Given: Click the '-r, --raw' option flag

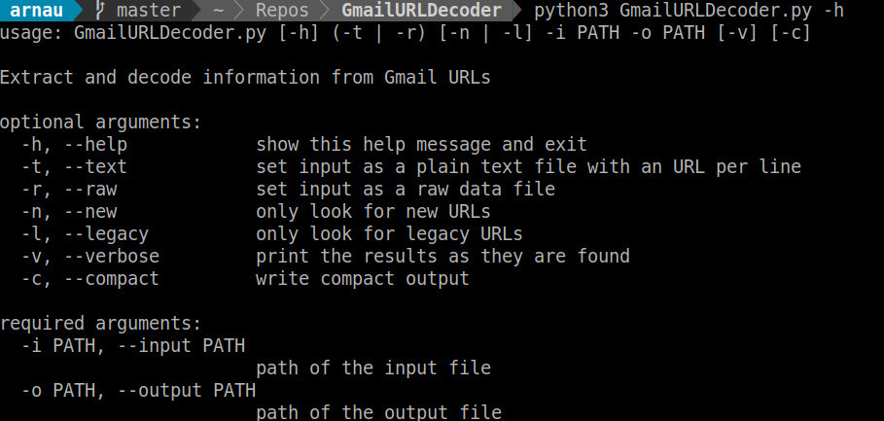Looking at the screenshot, I should click(68, 190).
